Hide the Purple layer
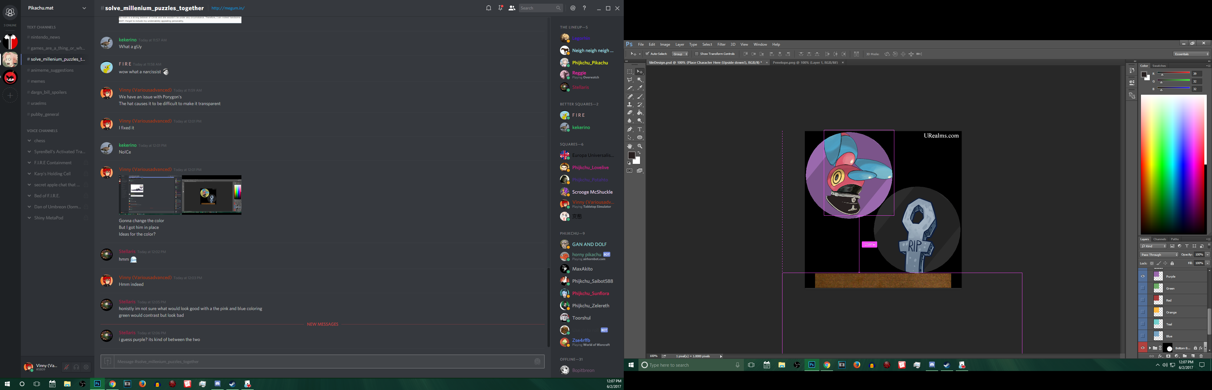1212x390 pixels. click(1143, 276)
